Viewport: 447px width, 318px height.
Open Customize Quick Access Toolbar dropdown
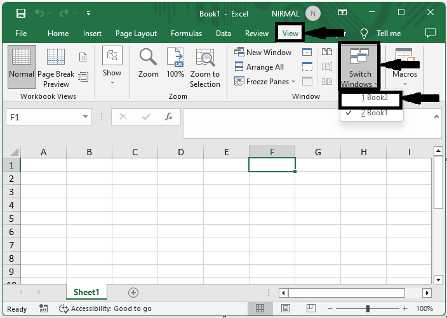pyautogui.click(x=89, y=13)
